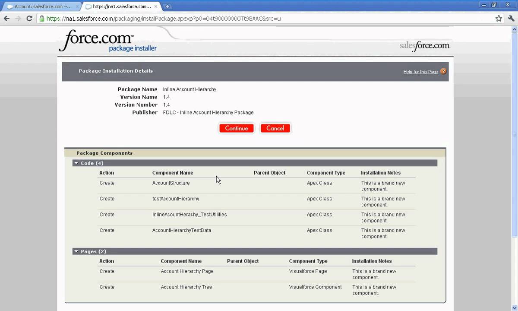Image resolution: width=518 pixels, height=311 pixels.
Task: Click the publisher FDLC - Inline Account Hierarchy Package
Action: point(208,112)
